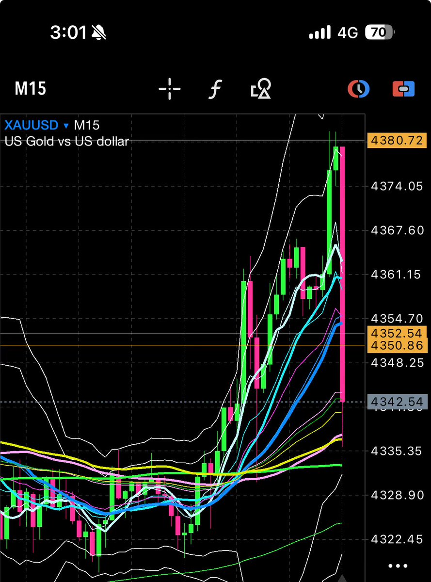431x582 pixels.
Task: Tap the cellular signal bars icon
Action: click(320, 32)
